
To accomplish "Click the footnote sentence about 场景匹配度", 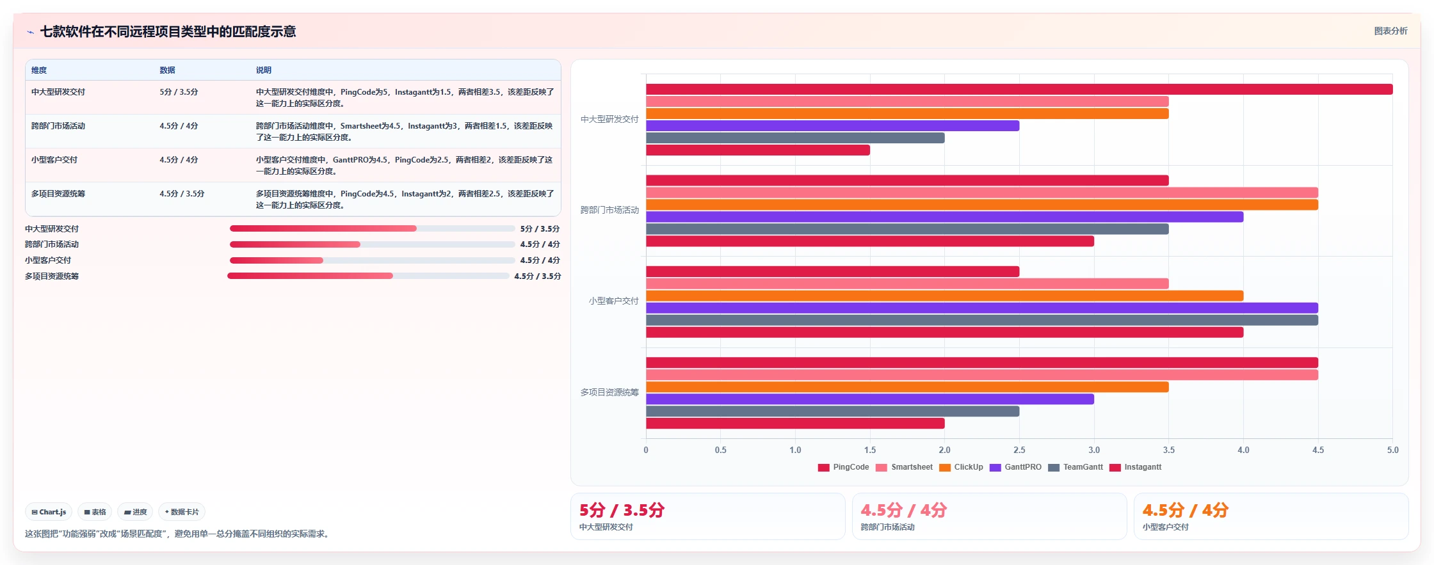I will (x=179, y=534).
